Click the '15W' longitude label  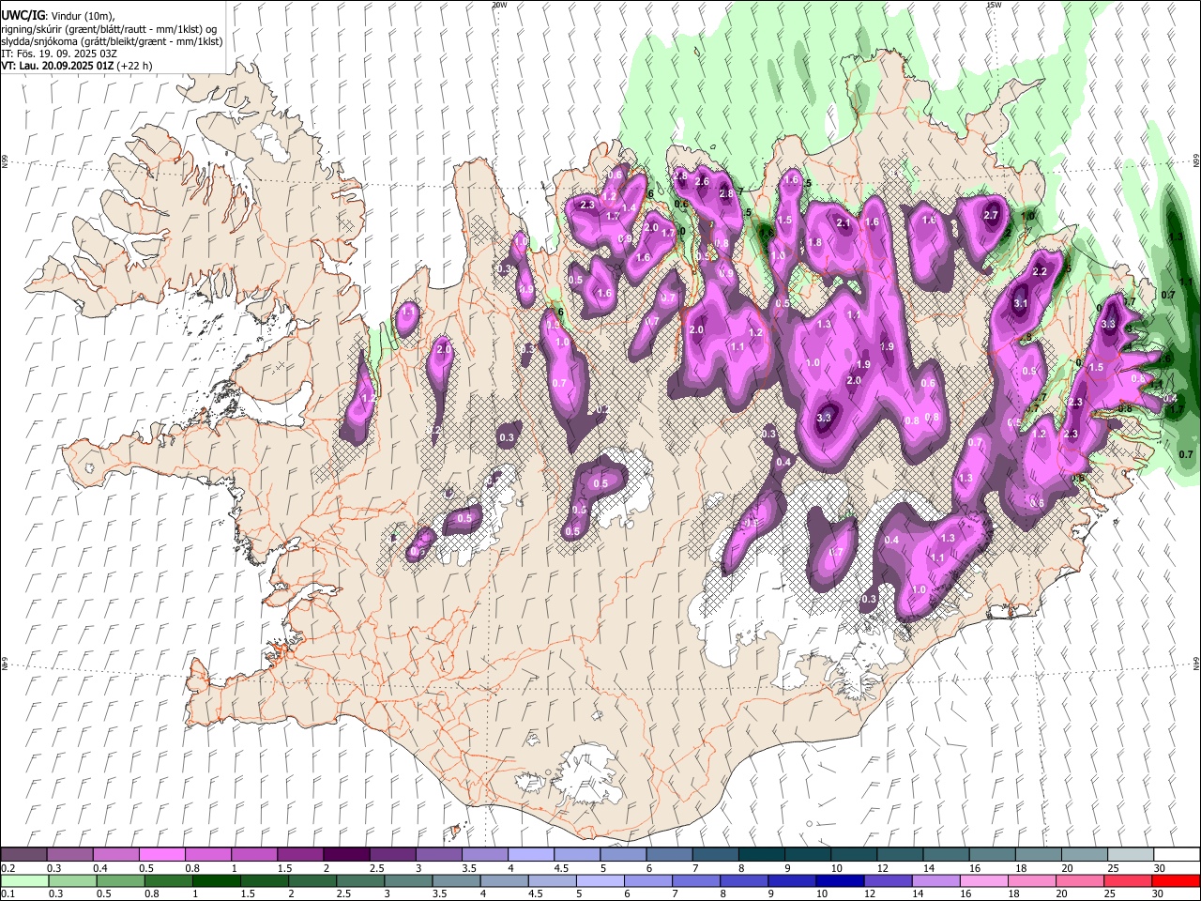coord(994,5)
